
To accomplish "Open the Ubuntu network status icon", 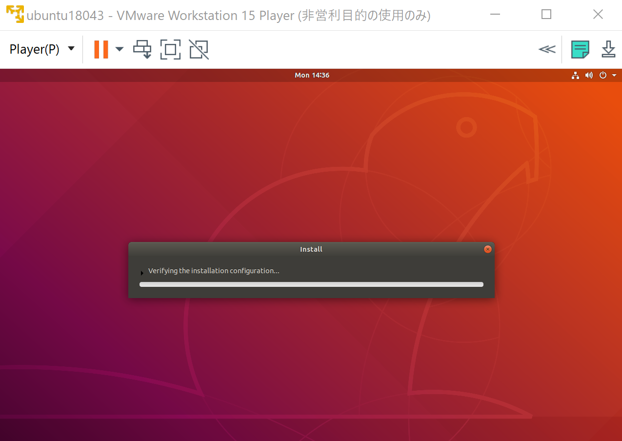I will point(576,75).
